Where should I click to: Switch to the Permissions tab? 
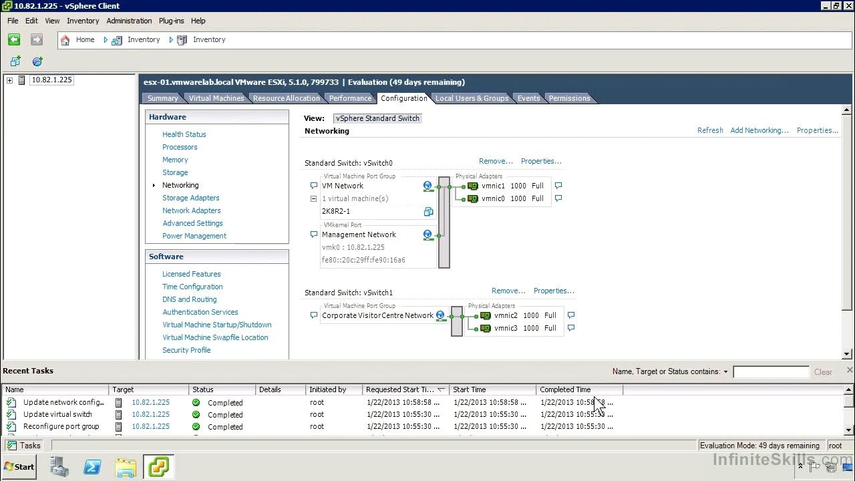(569, 98)
